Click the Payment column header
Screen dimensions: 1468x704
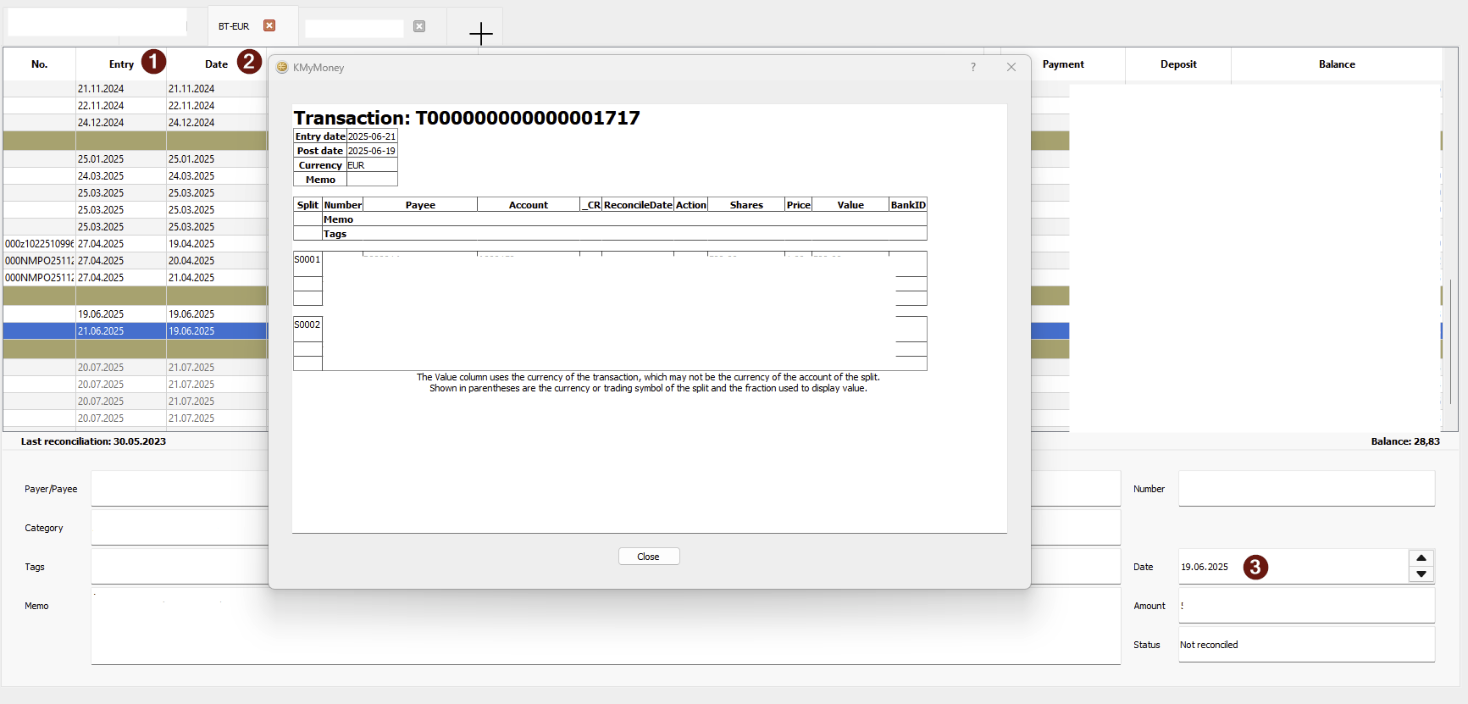point(1062,64)
